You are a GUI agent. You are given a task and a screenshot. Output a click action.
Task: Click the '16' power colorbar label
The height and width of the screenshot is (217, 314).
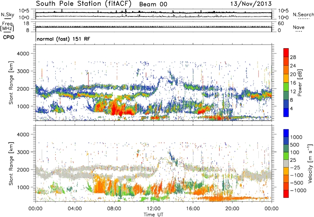293,83
